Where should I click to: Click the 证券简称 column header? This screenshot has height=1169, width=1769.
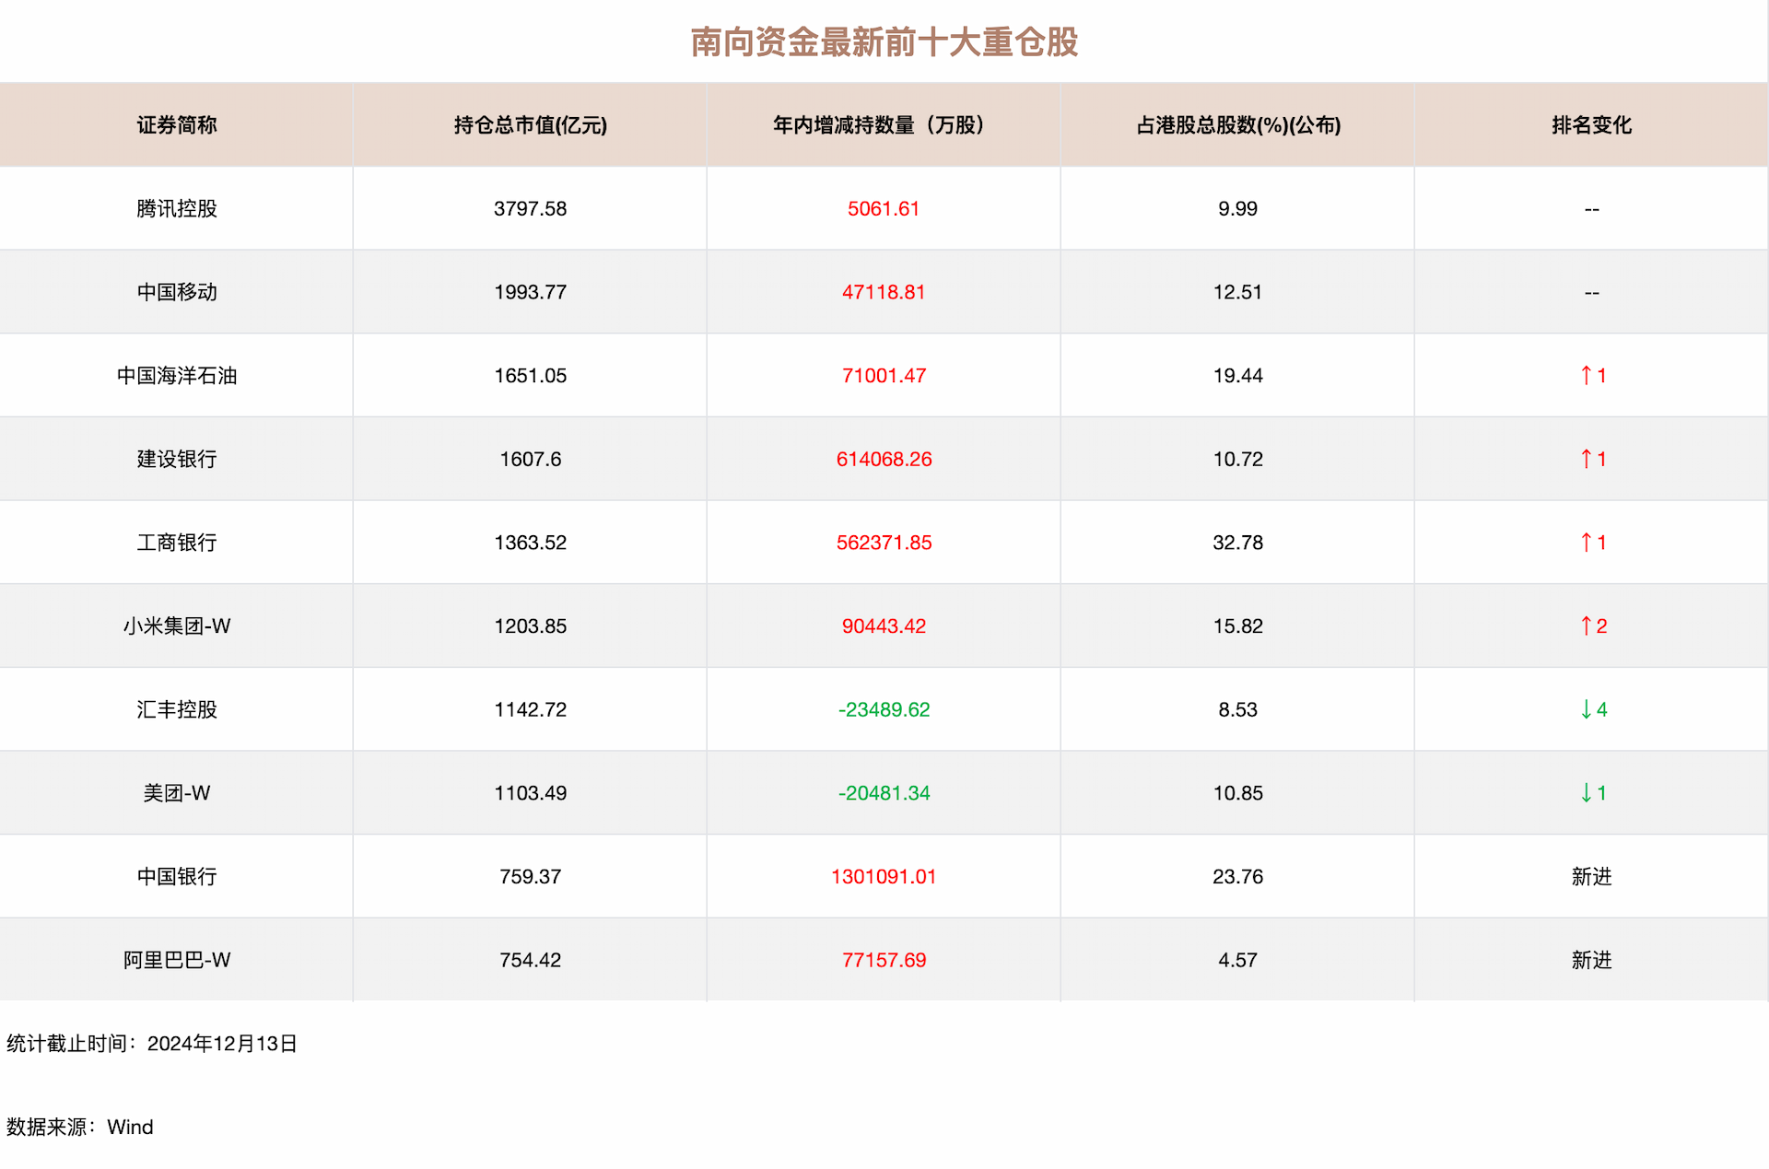click(176, 125)
